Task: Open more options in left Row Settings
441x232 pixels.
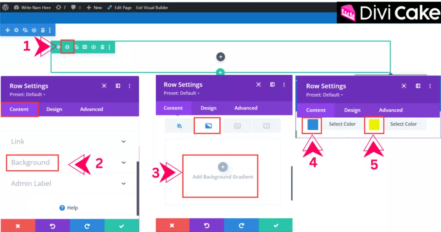Action: tap(129, 85)
